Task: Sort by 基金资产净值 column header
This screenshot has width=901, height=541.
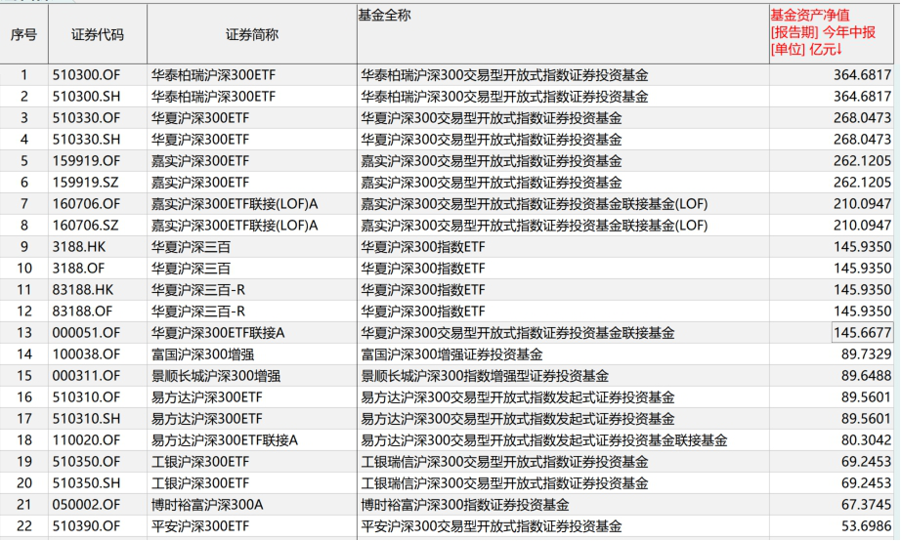Action: coord(831,34)
